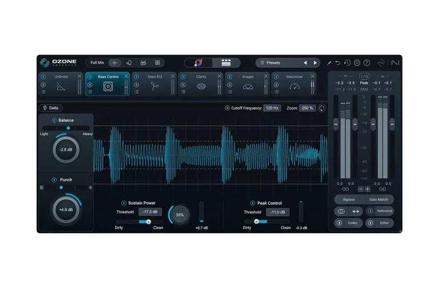The height and width of the screenshot is (288, 439).
Task: Toggle the Reference power button
Action: 370,211
